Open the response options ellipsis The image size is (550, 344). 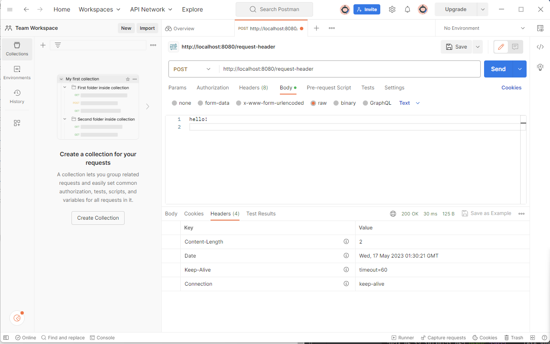click(522, 214)
